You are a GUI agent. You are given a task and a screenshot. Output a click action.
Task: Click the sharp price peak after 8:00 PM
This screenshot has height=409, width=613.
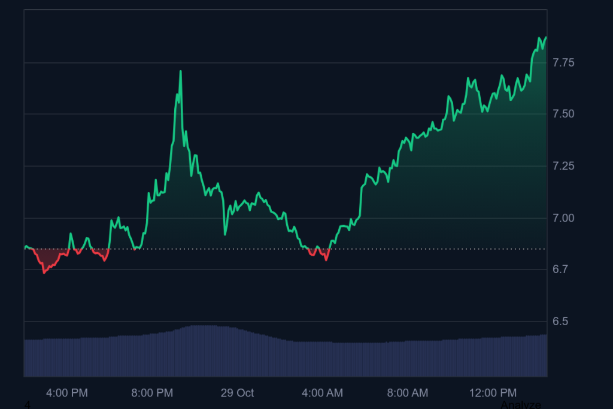[180, 72]
